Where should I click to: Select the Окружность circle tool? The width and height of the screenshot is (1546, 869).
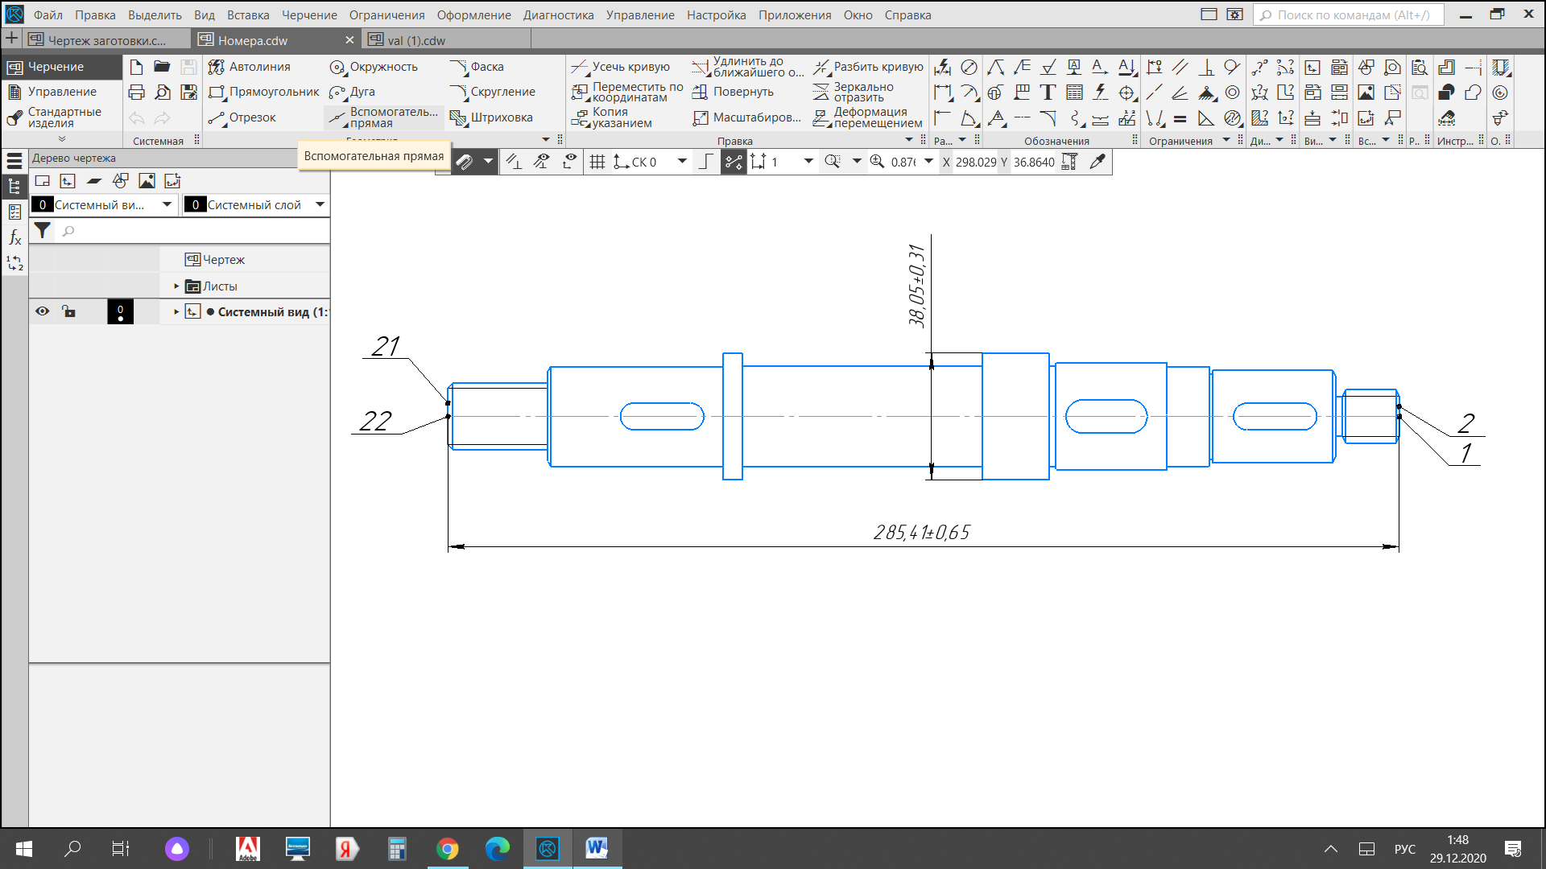(x=374, y=67)
